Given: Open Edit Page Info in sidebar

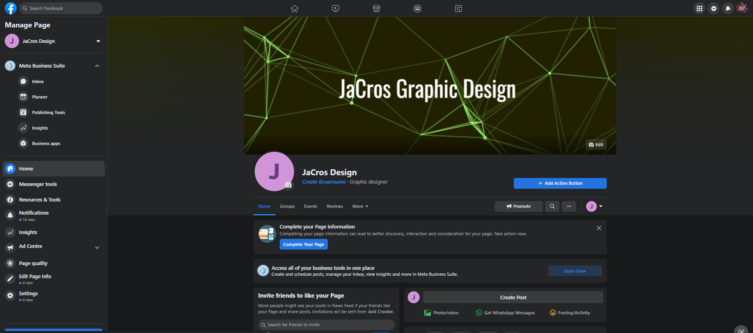Looking at the screenshot, I should click(x=54, y=279).
